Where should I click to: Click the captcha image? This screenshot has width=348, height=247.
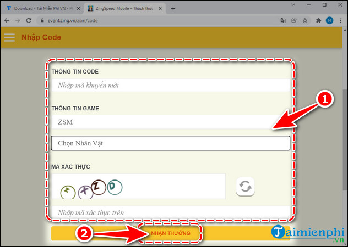(x=139, y=187)
